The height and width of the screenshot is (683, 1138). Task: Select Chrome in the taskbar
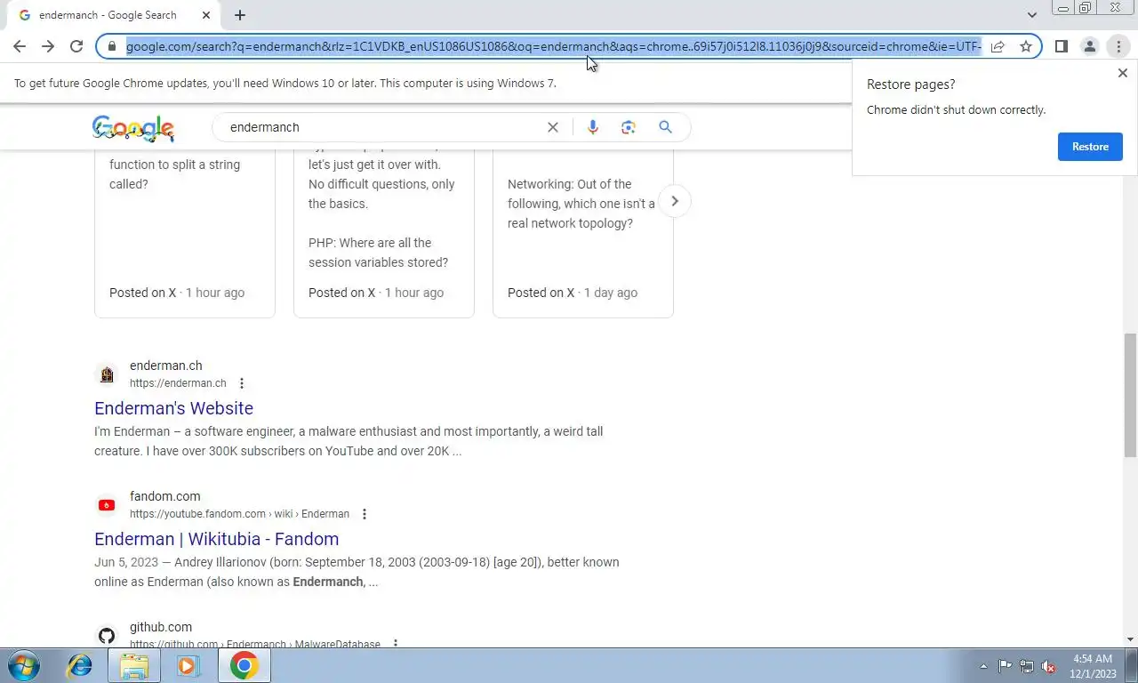coord(244,665)
